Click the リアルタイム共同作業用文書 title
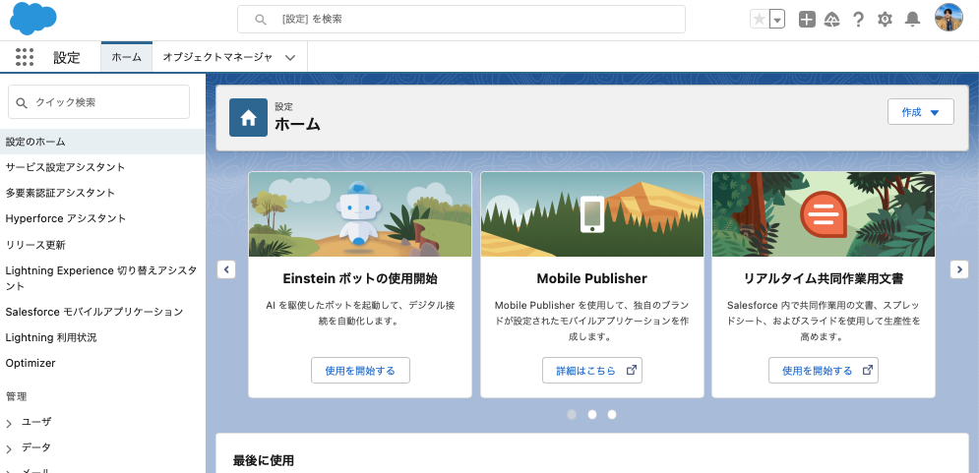The height and width of the screenshot is (473, 979). 824,278
